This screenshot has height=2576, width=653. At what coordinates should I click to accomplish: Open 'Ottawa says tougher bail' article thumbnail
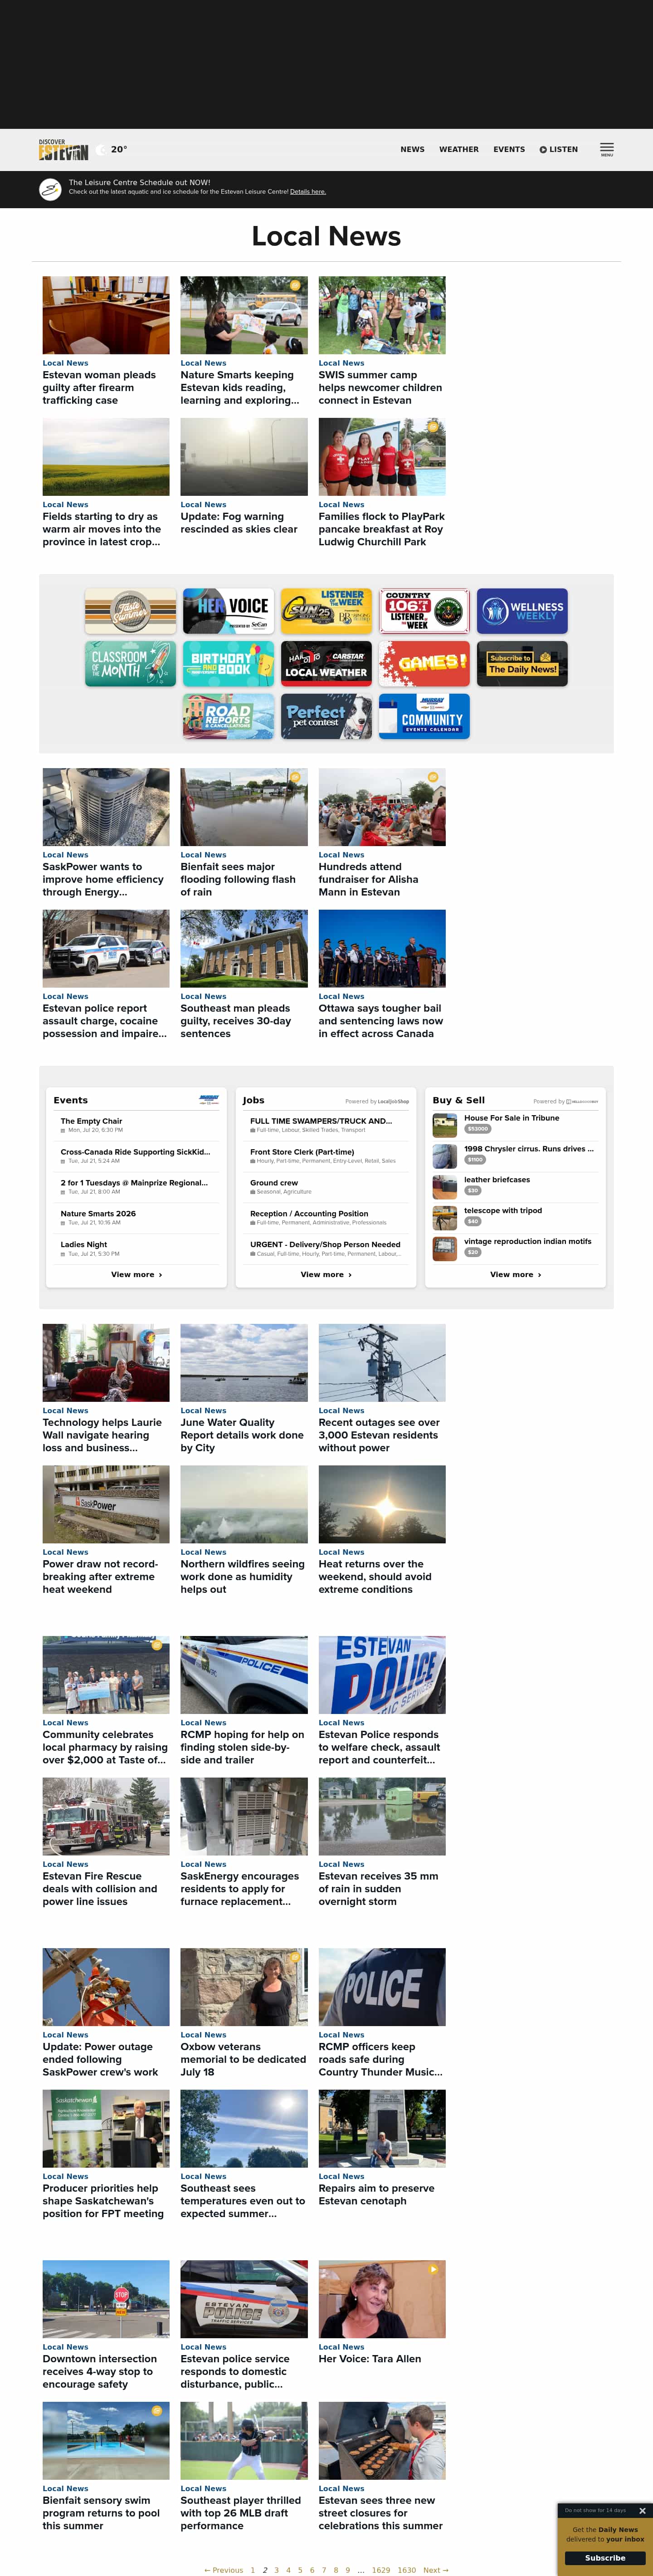point(382,948)
